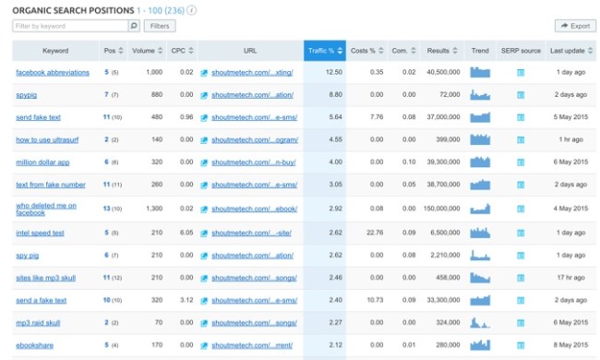The height and width of the screenshot is (360, 600).
Task: Click the Keyword column header
Action: click(x=55, y=51)
